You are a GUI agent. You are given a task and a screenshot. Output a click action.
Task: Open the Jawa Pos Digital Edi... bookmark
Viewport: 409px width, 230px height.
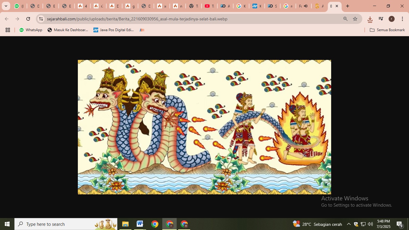[114, 30]
